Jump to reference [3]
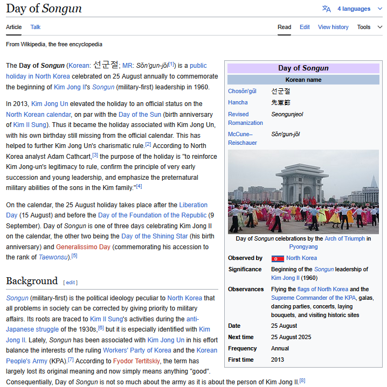Image resolution: width=387 pixels, height=387 pixels. tap(95, 155)
